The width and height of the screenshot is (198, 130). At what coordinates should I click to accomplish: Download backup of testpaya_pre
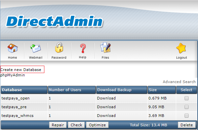point(106,107)
